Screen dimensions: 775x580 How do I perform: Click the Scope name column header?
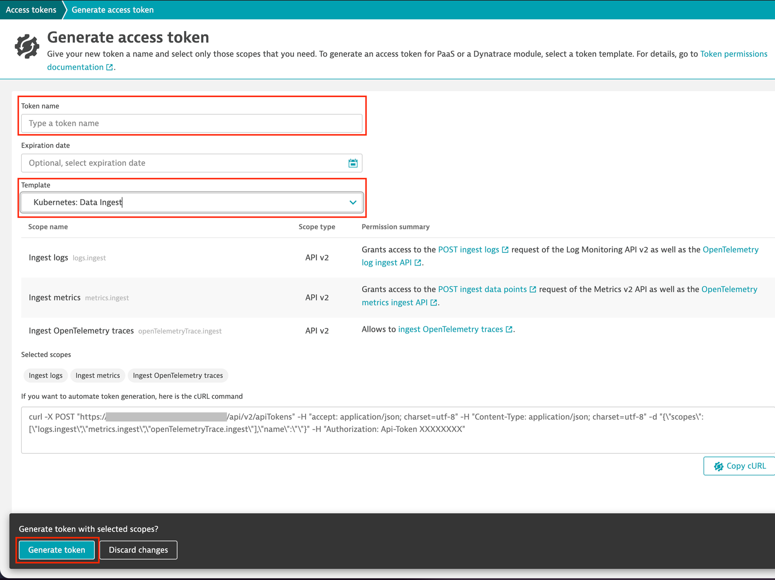coord(48,227)
